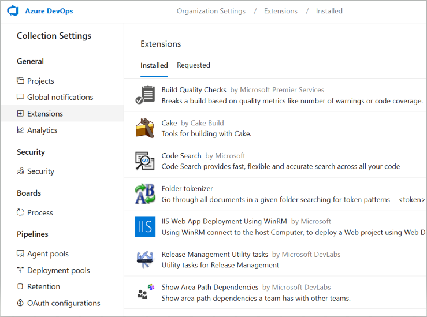Click 'by Microsoft Premier Services' publisher text

[x=277, y=90]
